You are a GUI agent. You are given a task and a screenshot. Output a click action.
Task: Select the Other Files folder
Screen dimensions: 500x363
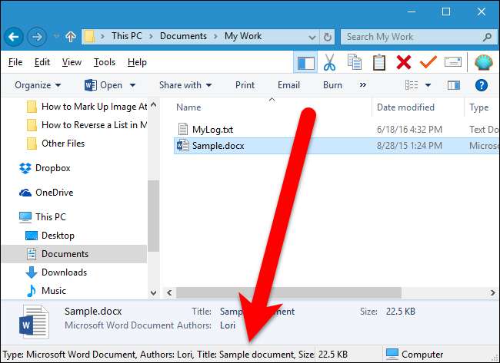[x=56, y=144]
